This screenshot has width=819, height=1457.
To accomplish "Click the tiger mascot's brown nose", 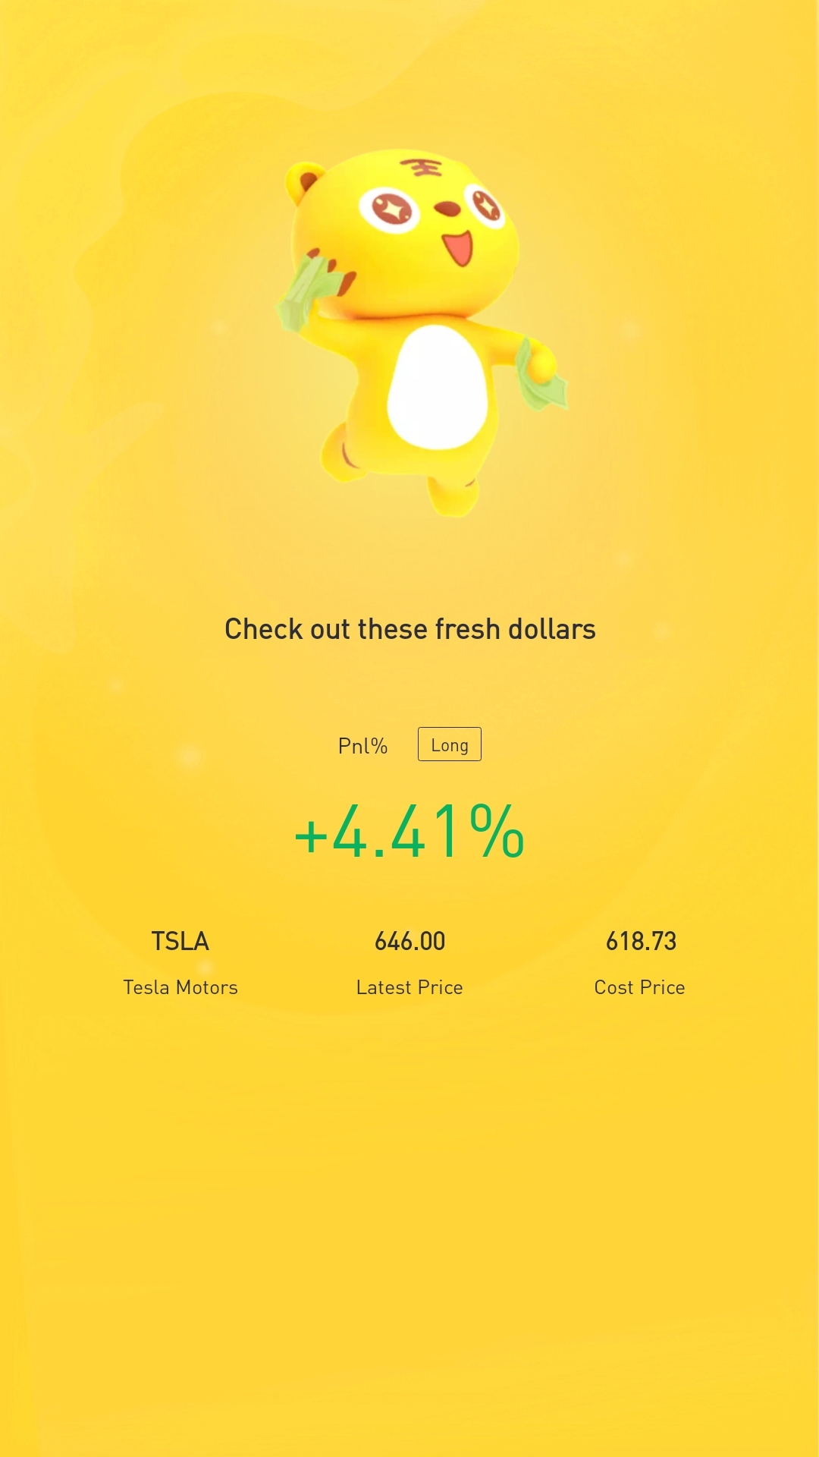I will click(447, 208).
